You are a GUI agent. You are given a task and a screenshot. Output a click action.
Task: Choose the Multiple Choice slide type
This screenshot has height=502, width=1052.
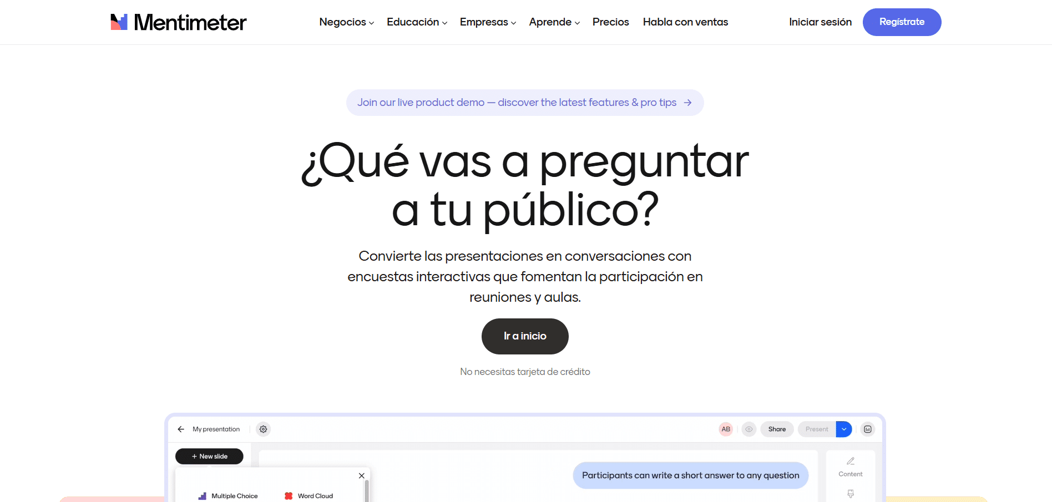(x=228, y=496)
